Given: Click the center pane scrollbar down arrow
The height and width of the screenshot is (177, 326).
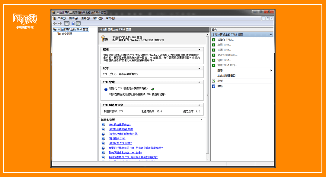Looking at the screenshot, I should (207, 159).
